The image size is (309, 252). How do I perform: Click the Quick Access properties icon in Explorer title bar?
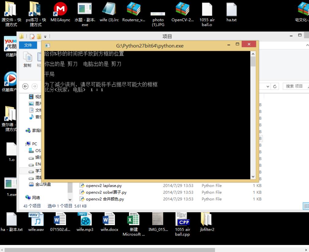click(x=32, y=37)
